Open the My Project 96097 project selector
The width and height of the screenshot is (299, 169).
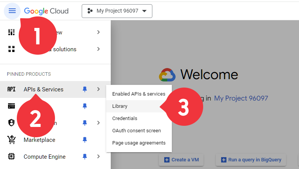point(117,11)
